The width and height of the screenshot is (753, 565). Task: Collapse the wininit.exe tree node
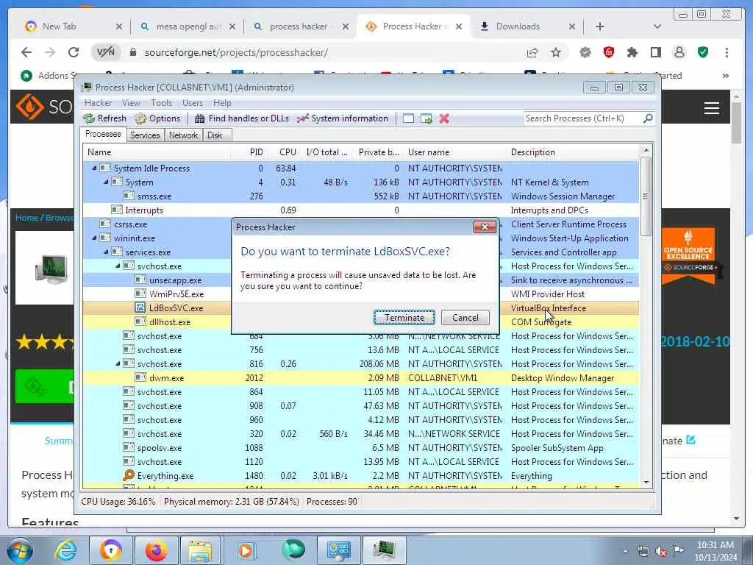tap(94, 238)
